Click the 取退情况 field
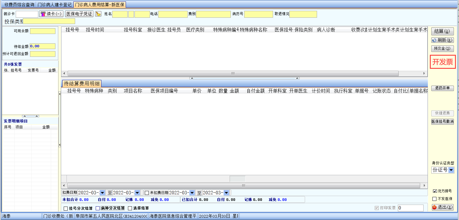The image size is (459, 220). click(x=303, y=14)
